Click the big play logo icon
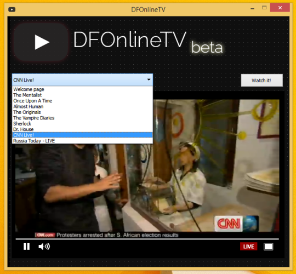 point(41,42)
